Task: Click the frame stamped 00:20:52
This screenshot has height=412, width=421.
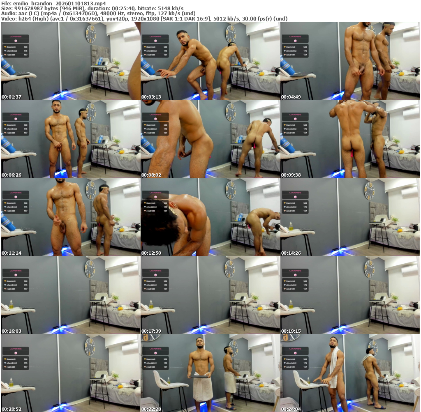Action: click(x=71, y=373)
